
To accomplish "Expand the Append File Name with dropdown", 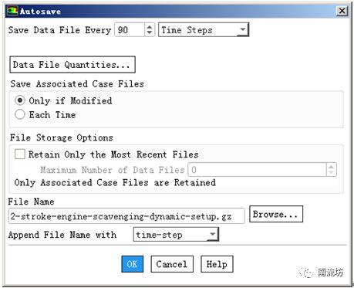I will point(176,235).
